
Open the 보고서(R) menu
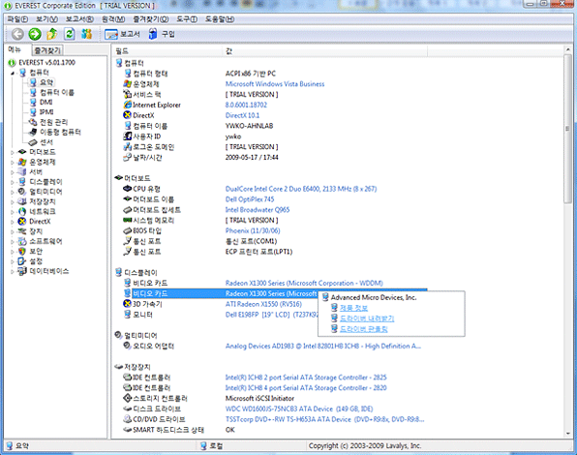point(79,19)
